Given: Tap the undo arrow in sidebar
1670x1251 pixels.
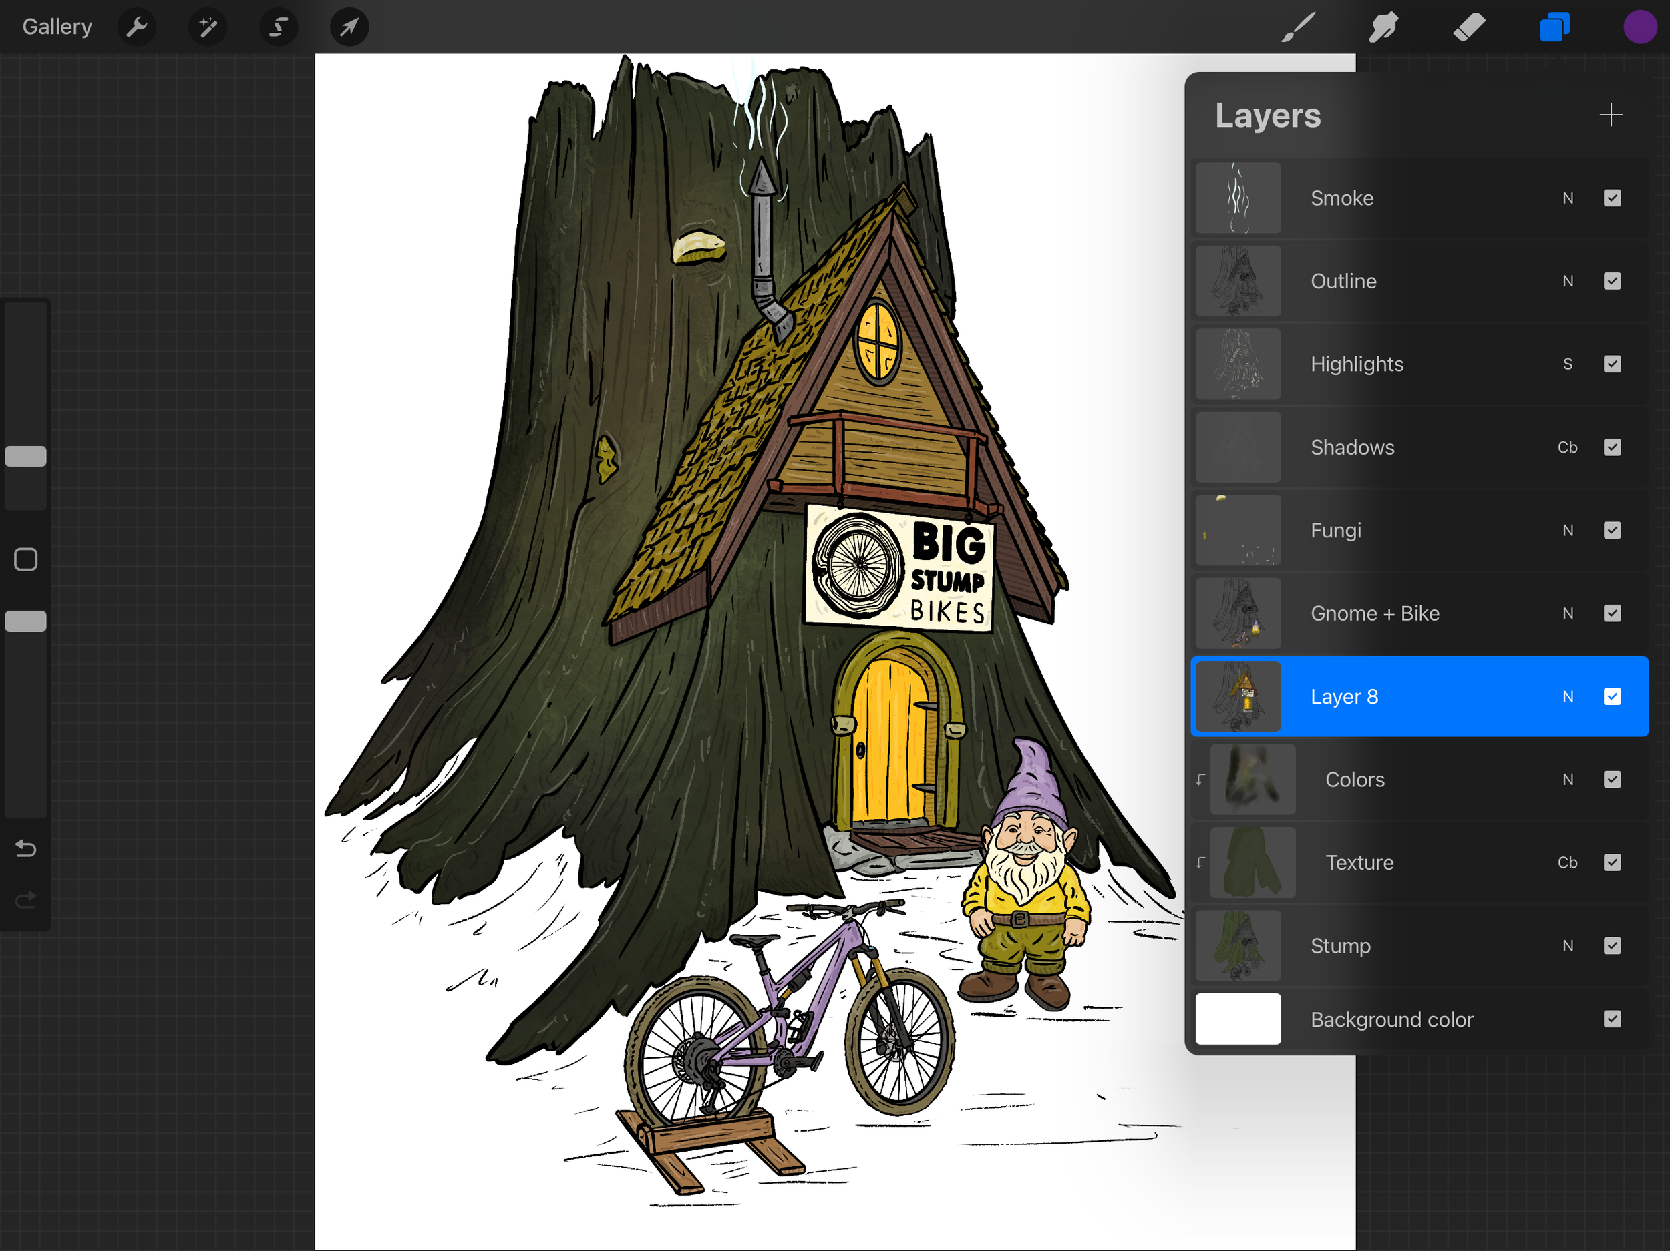Looking at the screenshot, I should (x=25, y=849).
